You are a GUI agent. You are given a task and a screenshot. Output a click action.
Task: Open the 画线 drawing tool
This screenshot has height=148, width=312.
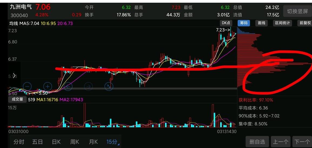click(x=261, y=23)
